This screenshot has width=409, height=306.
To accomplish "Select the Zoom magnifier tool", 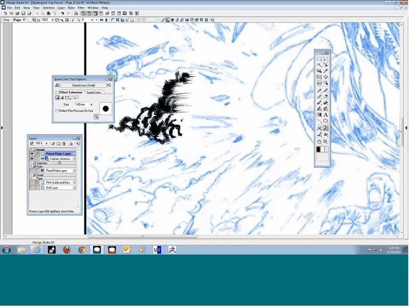I will 325,142.
